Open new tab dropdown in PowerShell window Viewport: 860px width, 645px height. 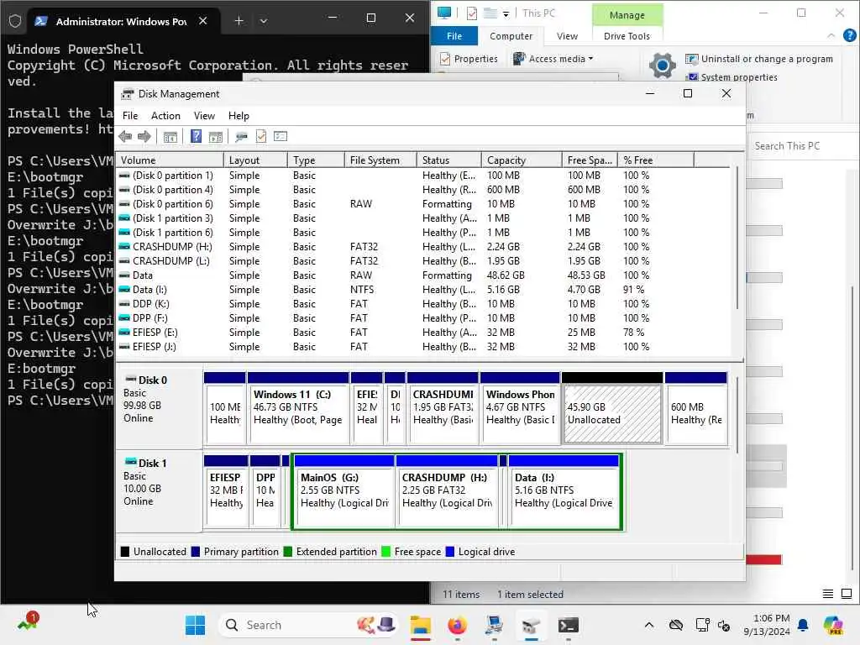point(264,21)
